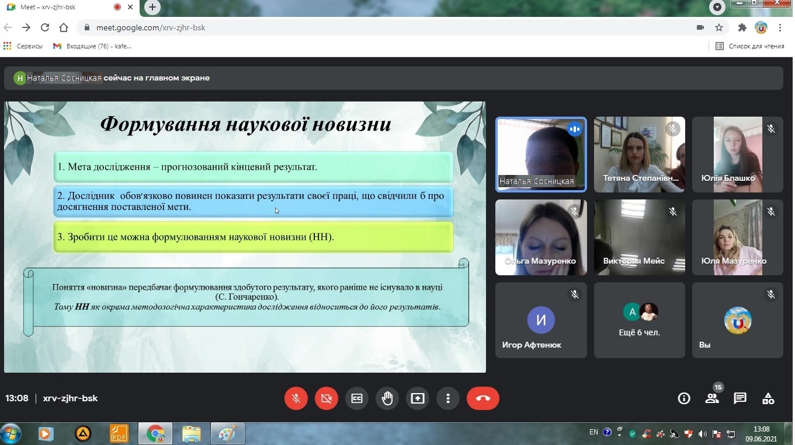Open 'Список для чтения' reading list
795x445 pixels.
click(750, 46)
